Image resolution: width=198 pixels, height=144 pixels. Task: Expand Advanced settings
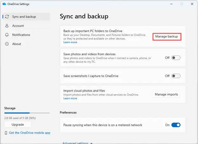77,143
